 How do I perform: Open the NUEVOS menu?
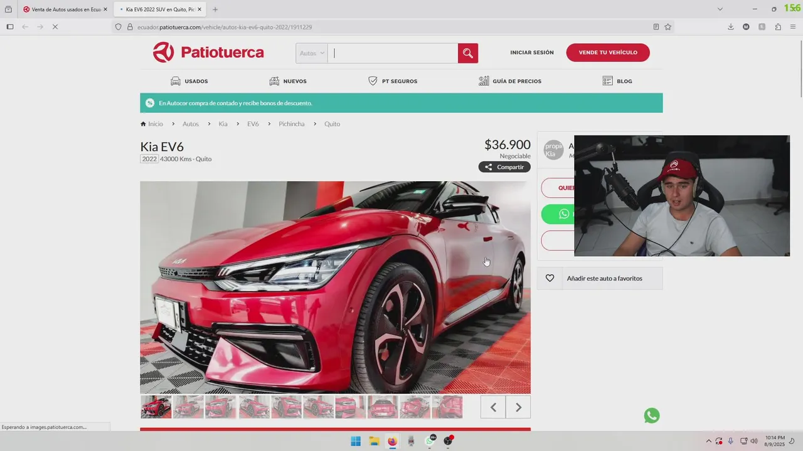288,81
